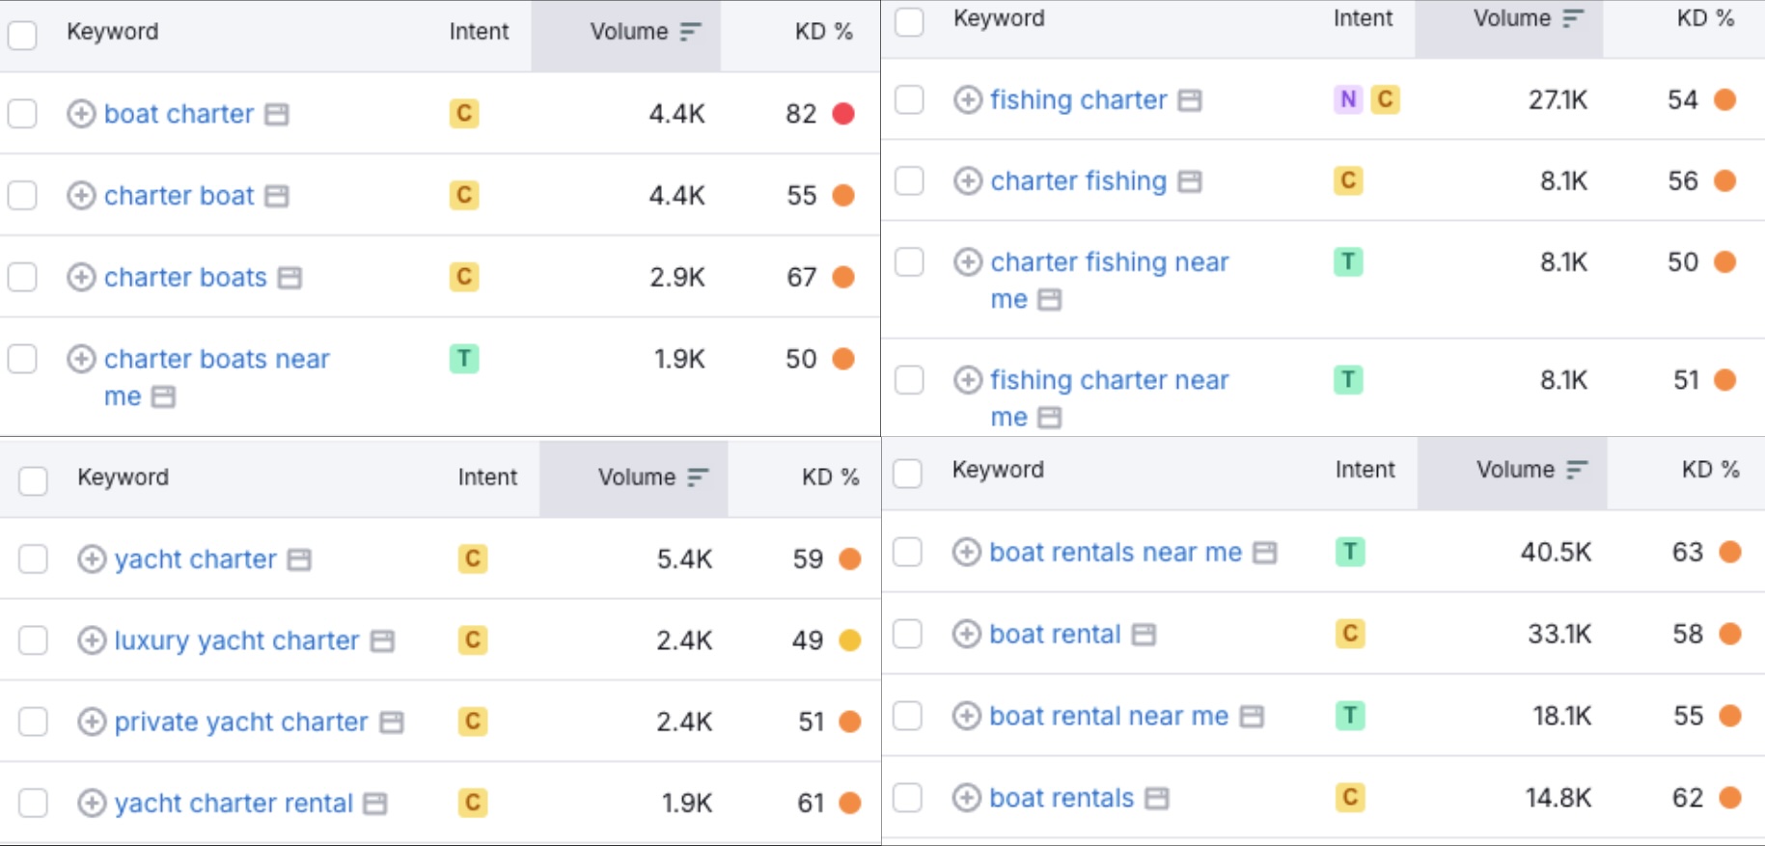Image resolution: width=1765 pixels, height=846 pixels.
Task: Add charter fishing near me with its plus icon
Action: coord(968,261)
